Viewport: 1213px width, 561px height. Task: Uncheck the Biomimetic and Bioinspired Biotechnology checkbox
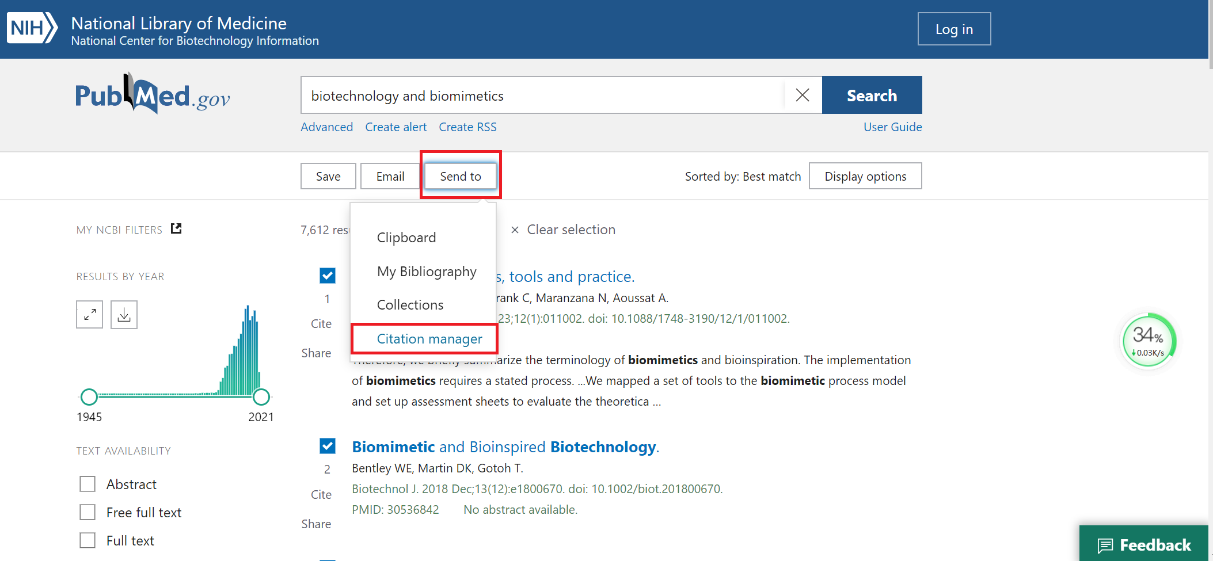pos(328,446)
